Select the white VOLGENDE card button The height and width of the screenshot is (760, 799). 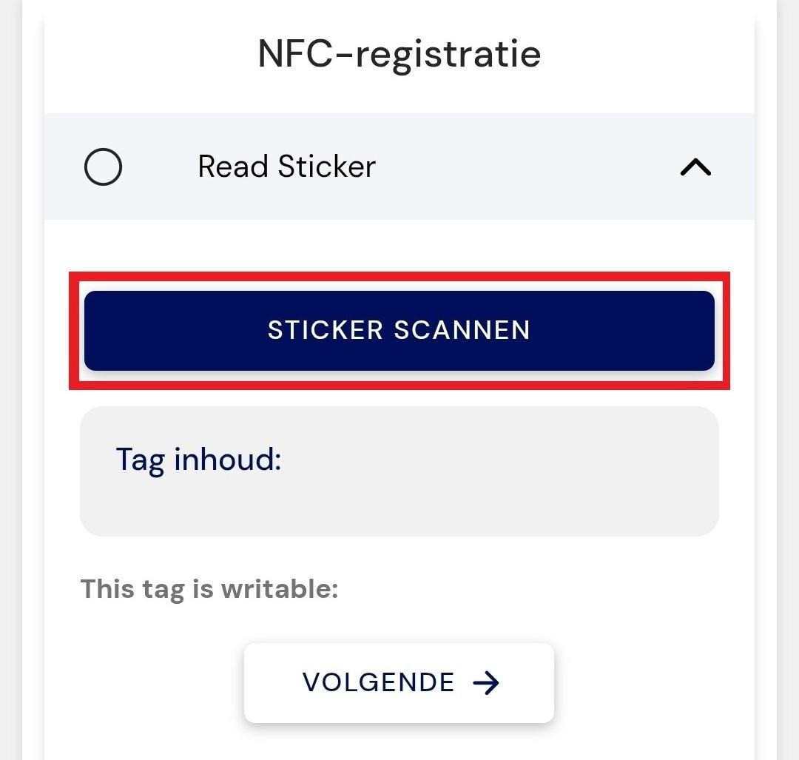[399, 682]
